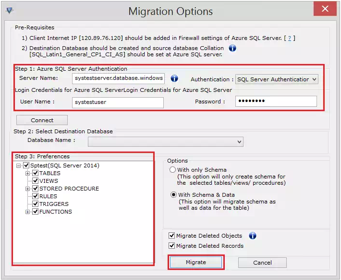Toggle the STORED PROCEDURE checkbox
Screen dimensions: 341x280
coord(35,189)
